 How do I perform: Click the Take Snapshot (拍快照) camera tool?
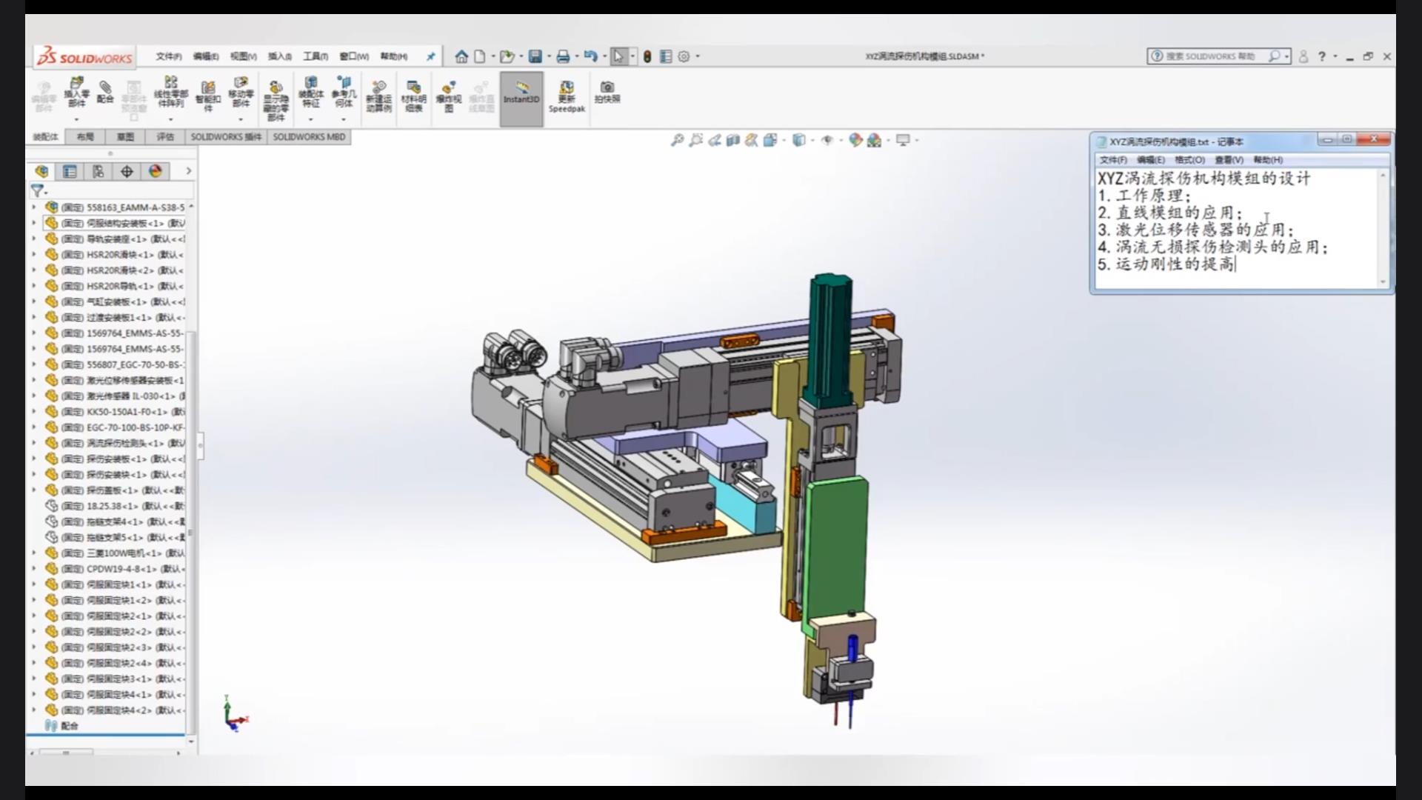click(x=607, y=92)
